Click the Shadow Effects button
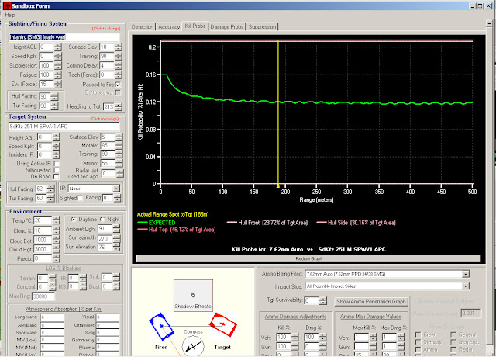 pos(193,295)
